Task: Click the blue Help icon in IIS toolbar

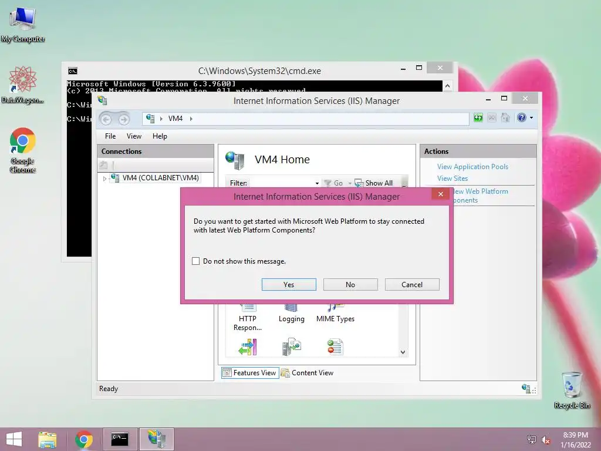Action: [x=521, y=117]
